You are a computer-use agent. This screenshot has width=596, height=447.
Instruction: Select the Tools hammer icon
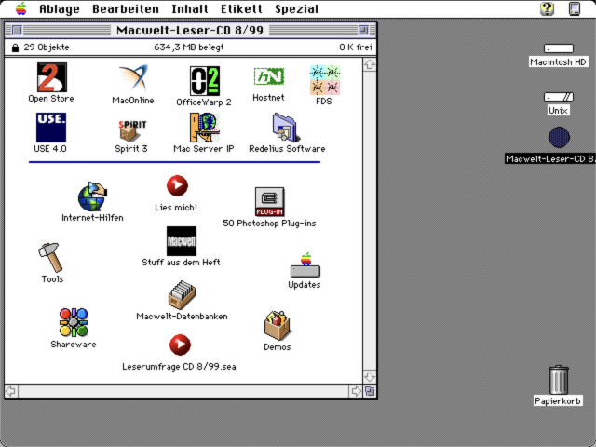pyautogui.click(x=50, y=258)
